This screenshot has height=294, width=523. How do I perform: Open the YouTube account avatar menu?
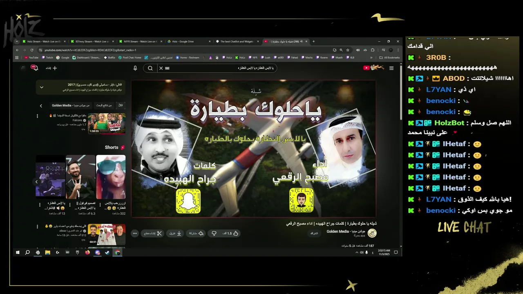23,68
